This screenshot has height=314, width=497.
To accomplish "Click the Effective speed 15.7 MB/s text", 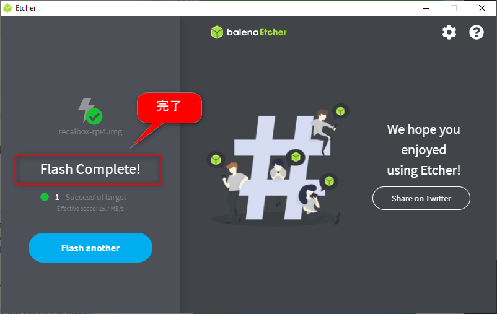I will (90, 209).
